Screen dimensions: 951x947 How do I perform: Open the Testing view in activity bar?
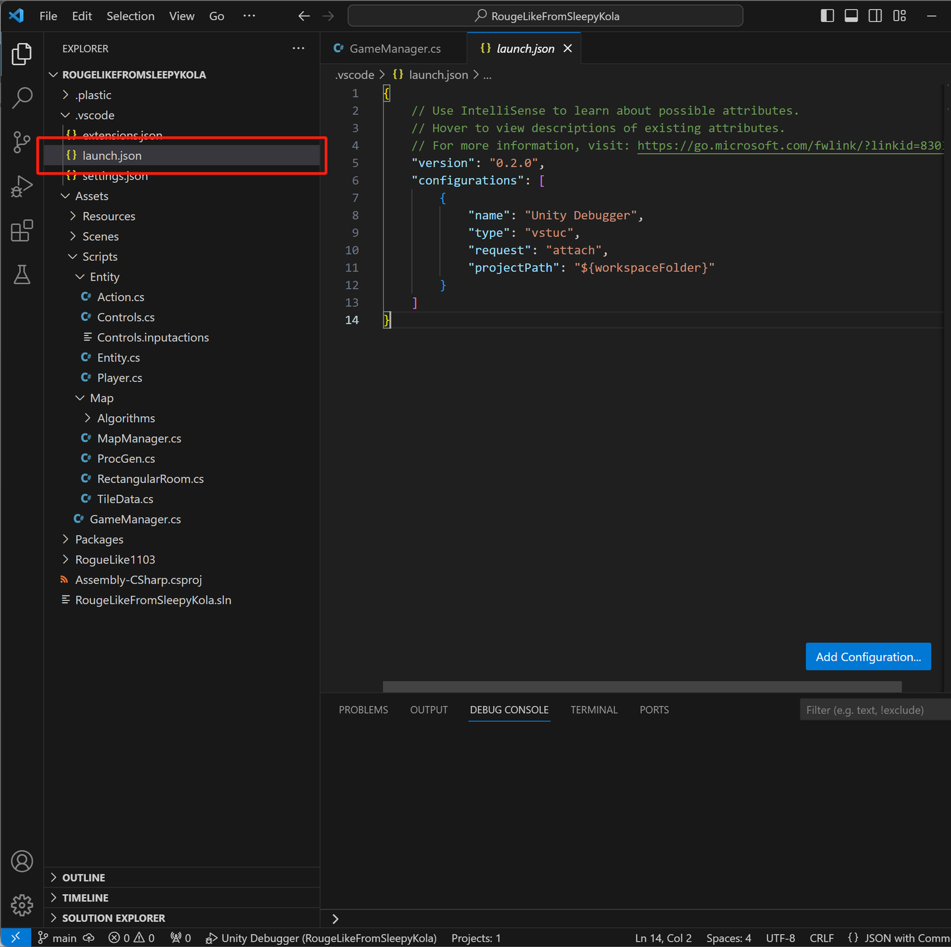pos(22,275)
